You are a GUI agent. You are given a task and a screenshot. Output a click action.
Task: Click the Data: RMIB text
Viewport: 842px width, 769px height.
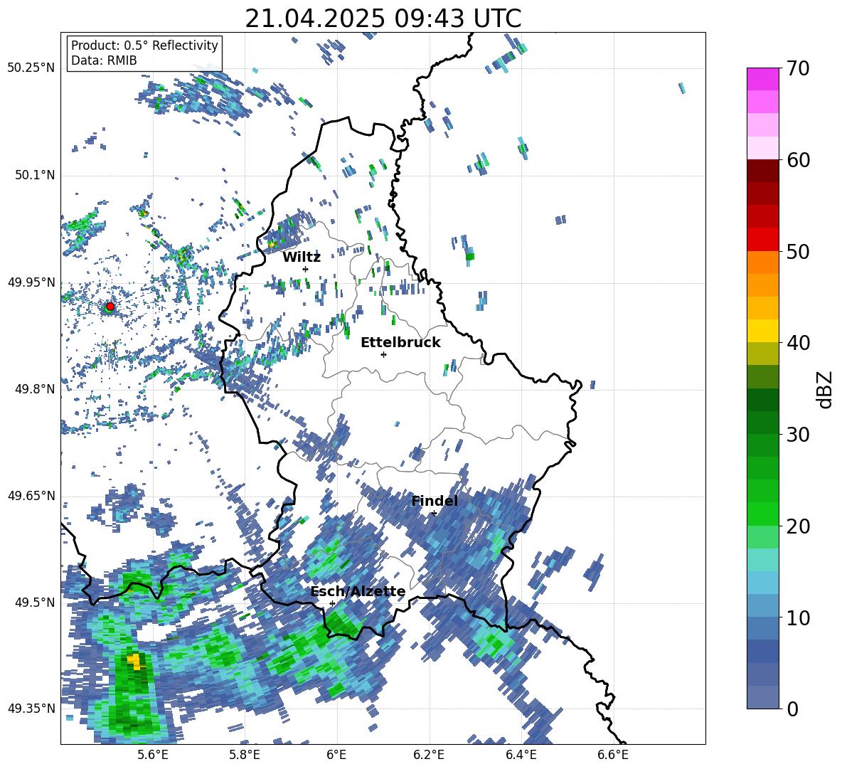click(x=104, y=60)
